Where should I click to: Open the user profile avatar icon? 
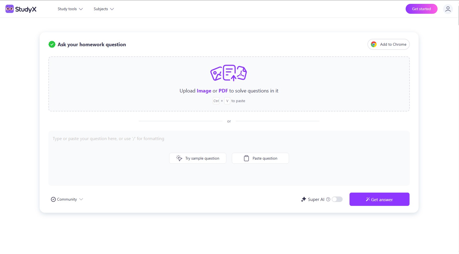pyautogui.click(x=448, y=9)
